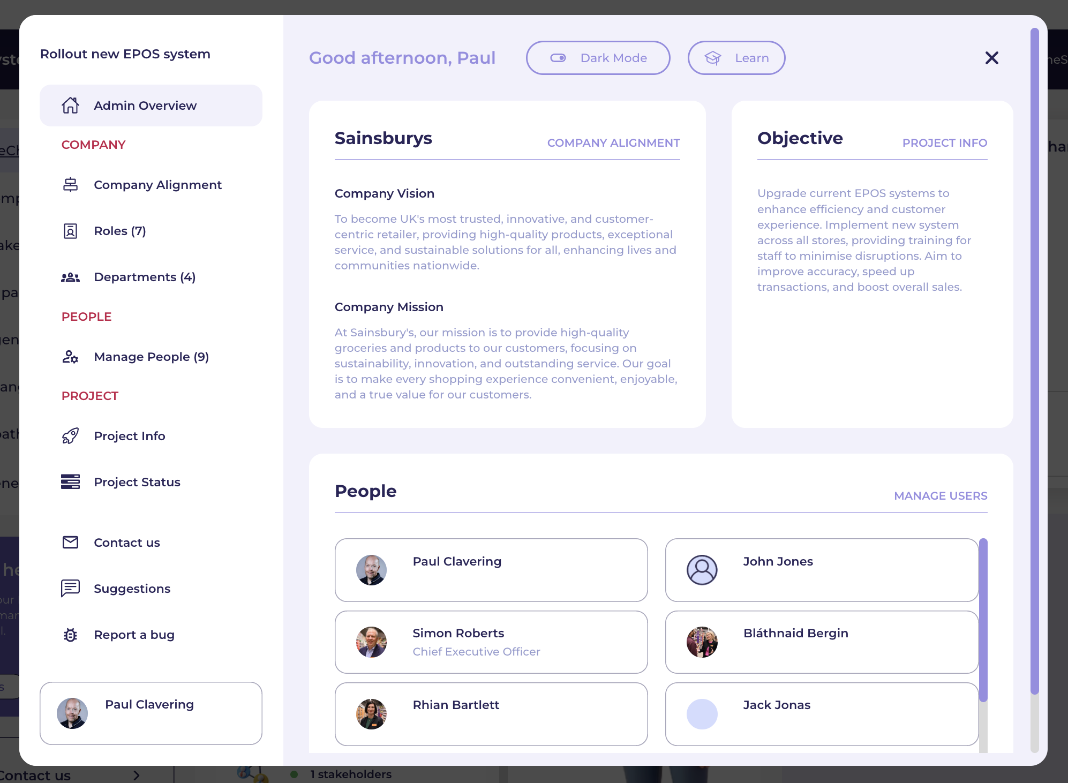Click the Manage People gear-person icon
This screenshot has width=1068, height=783.
click(70, 357)
